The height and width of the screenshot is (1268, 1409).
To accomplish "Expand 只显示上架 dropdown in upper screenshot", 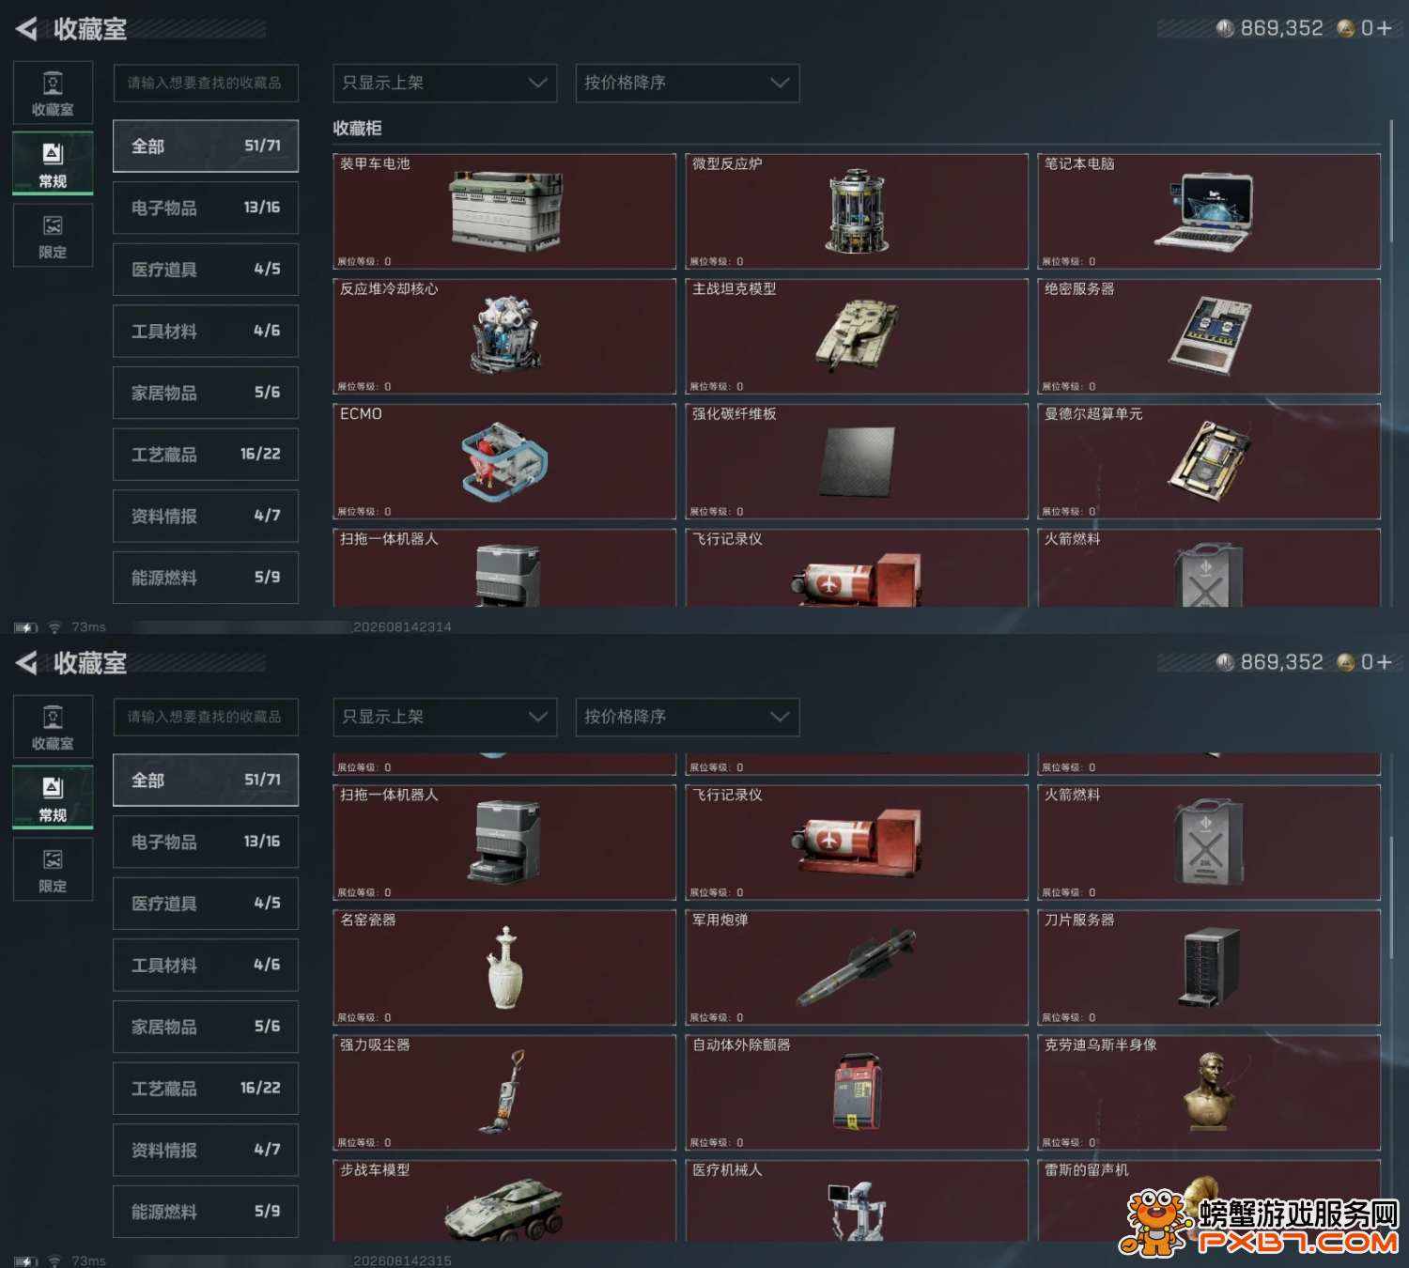I will tap(444, 83).
